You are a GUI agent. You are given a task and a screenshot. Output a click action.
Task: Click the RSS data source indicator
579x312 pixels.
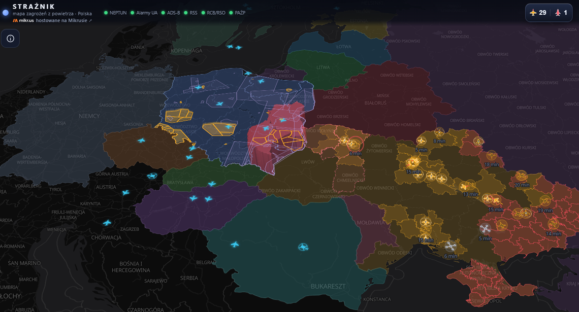tap(190, 13)
